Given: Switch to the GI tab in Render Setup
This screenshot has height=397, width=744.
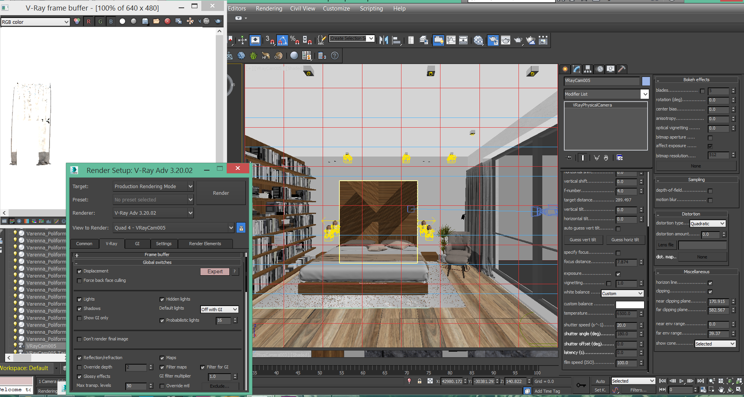Looking at the screenshot, I should (x=137, y=243).
